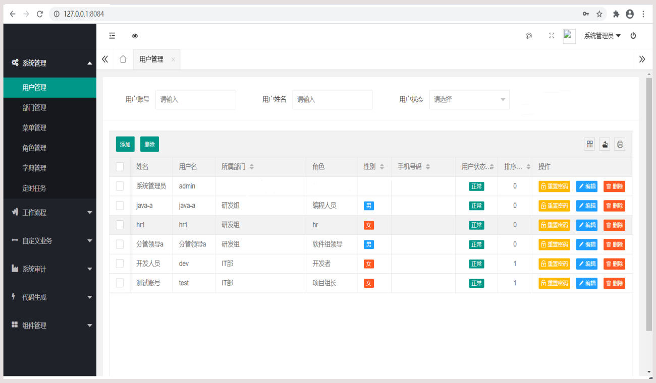Screen dimensions: 656x383
Task: Open 部门管理 in the sidebar
Action: 49,107
